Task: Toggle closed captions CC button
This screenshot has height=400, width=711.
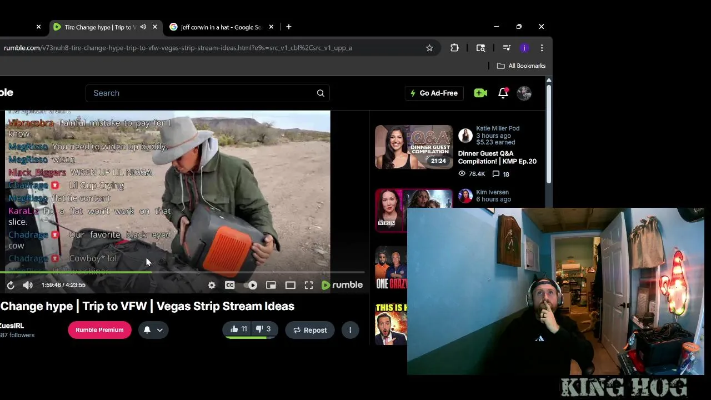Action: [x=229, y=285]
